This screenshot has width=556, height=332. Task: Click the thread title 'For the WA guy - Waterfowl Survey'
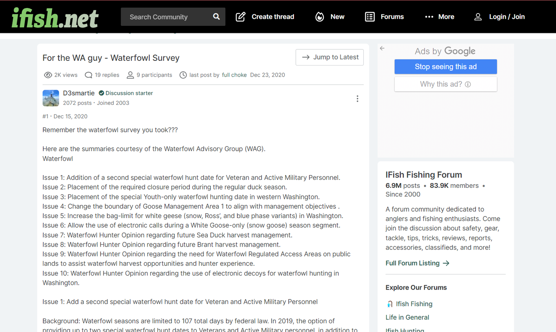point(111,58)
